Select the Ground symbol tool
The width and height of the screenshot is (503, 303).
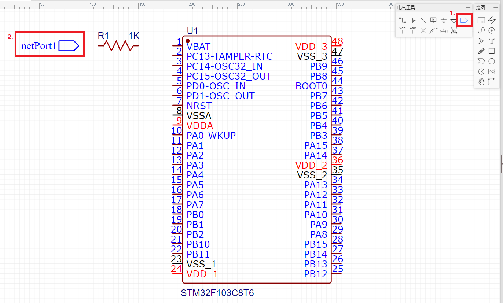(444, 20)
